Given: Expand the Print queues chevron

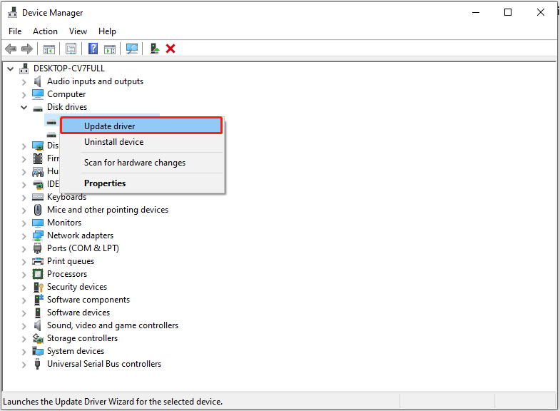Looking at the screenshot, I should [x=24, y=262].
